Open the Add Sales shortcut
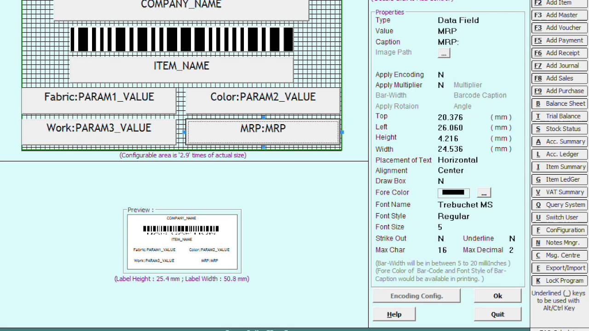The height and width of the screenshot is (331, 589). point(559,78)
